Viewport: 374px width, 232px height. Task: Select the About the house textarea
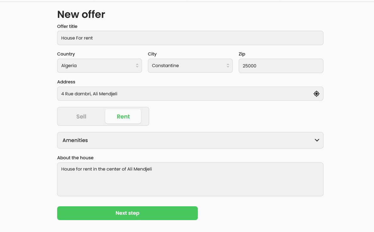tap(190, 179)
